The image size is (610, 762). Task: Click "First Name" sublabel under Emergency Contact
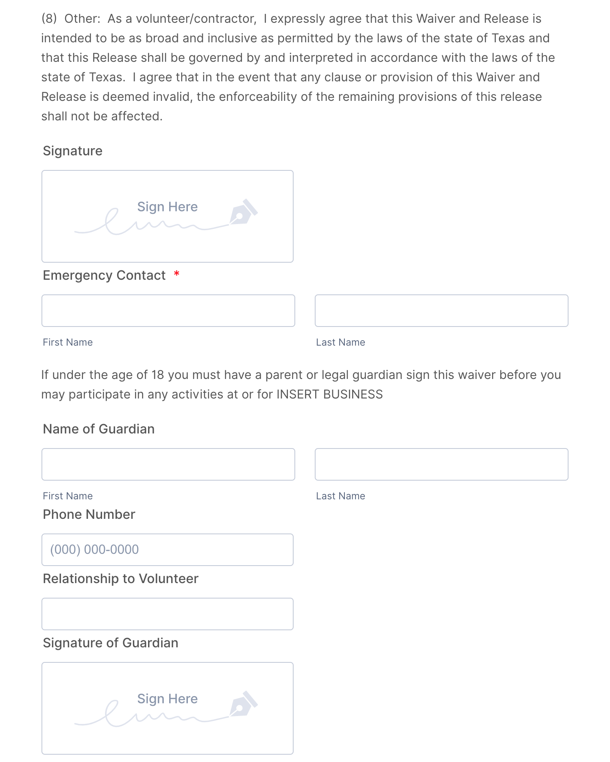pos(68,342)
